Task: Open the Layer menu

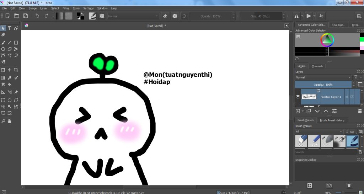Action: click(x=44, y=8)
